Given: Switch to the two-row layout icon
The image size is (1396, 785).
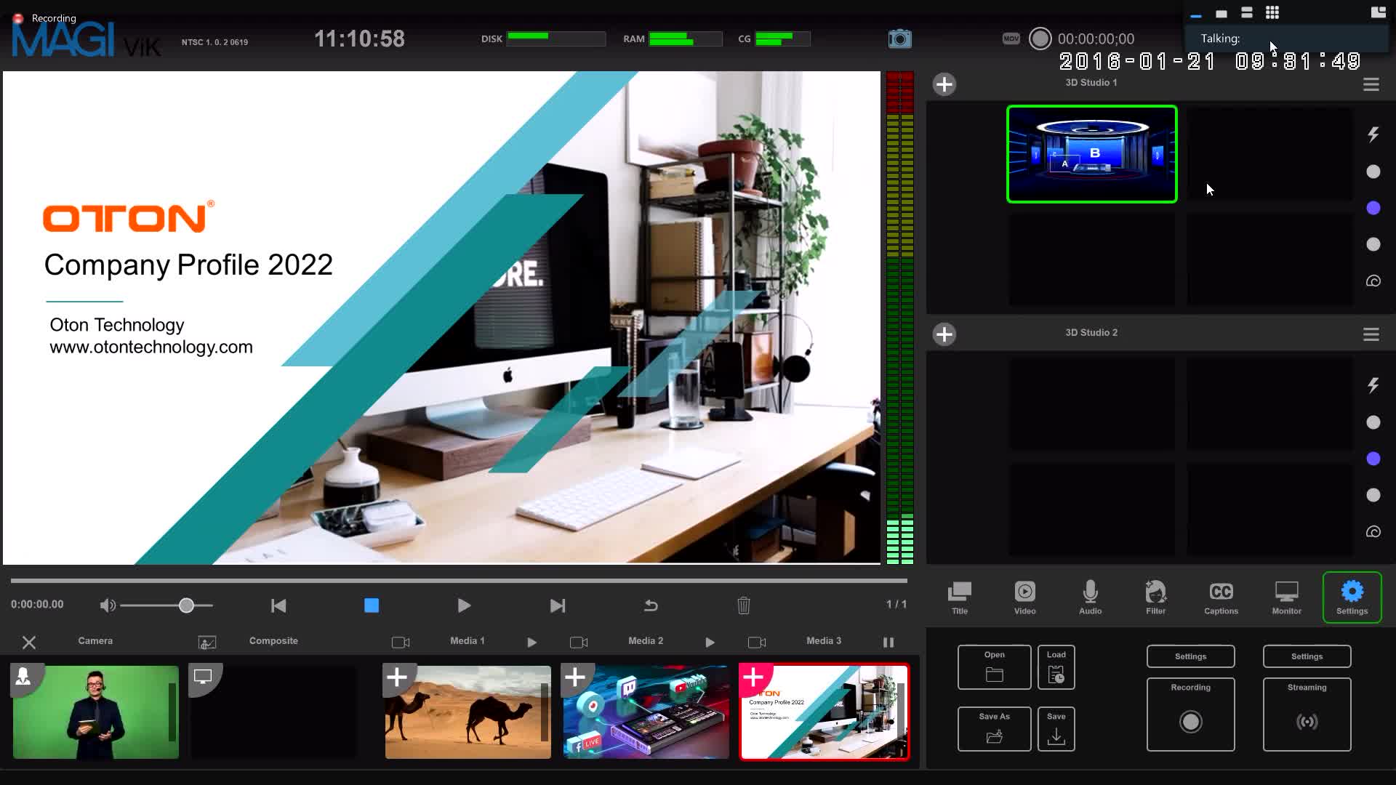Looking at the screenshot, I should [1246, 12].
